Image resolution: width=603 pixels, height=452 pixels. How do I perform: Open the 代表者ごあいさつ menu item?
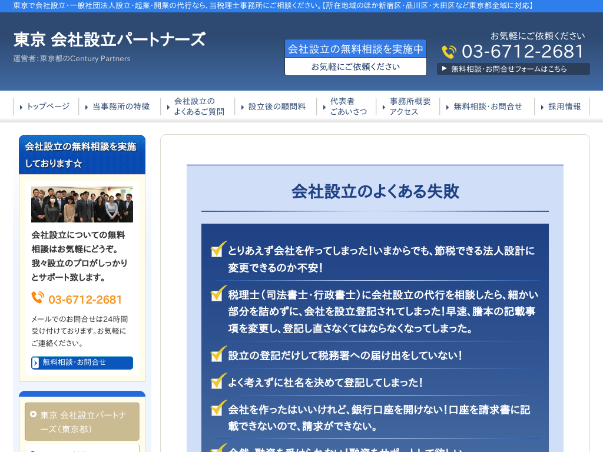[346, 107]
